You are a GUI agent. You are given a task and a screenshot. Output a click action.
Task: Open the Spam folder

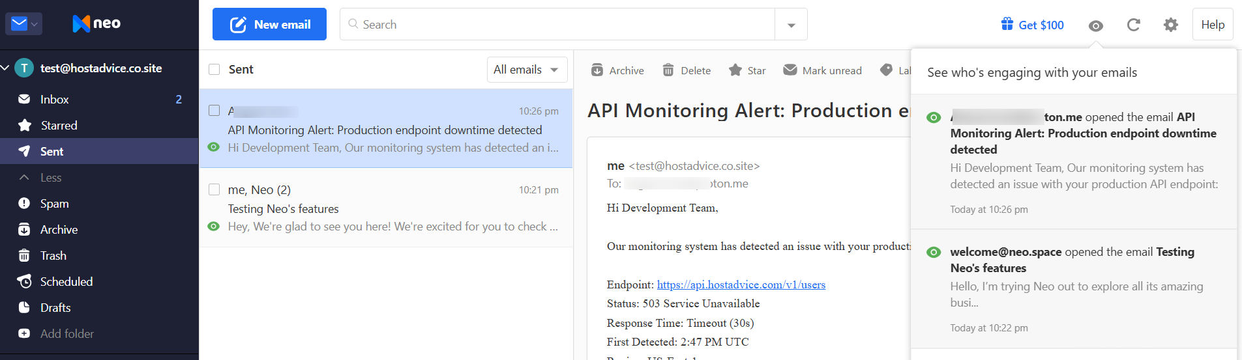(99, 203)
